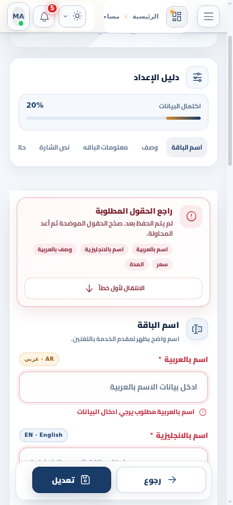This screenshot has width=233, height=505.
Task: Click the sliders icon beside دليل الإعداد
Action: [197, 77]
